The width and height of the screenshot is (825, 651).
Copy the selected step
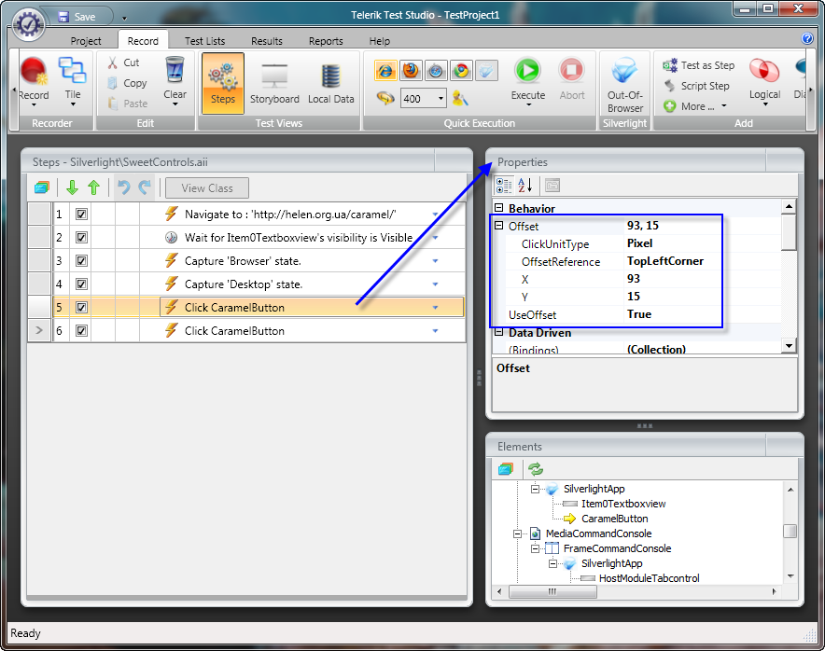tap(127, 83)
